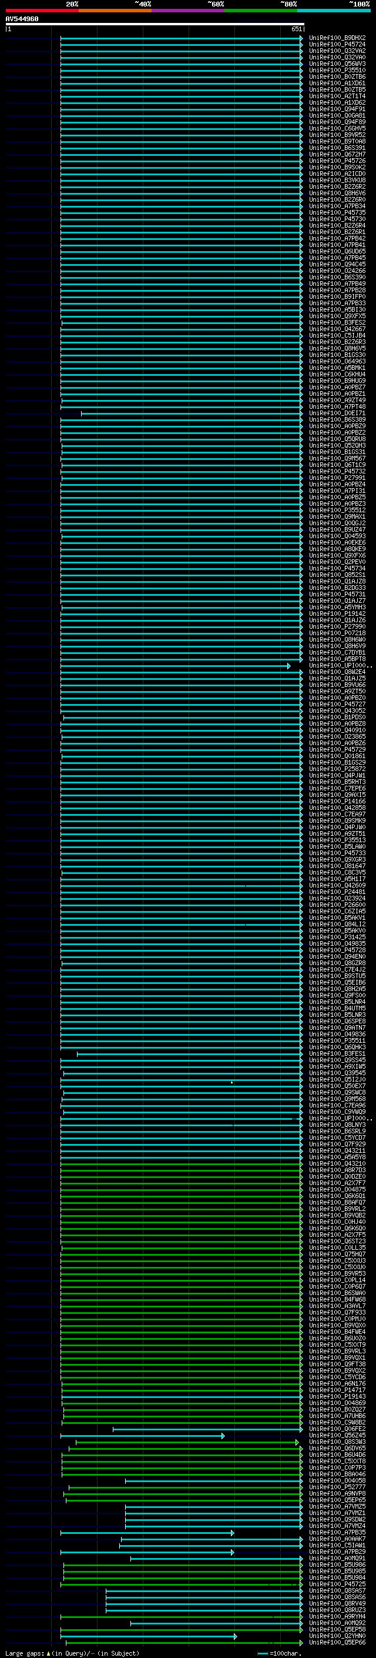Image resolution: width=376 pixels, height=1658 pixels.
Task: Click the green ~80% identity legend segment
Action: (x=261, y=11)
